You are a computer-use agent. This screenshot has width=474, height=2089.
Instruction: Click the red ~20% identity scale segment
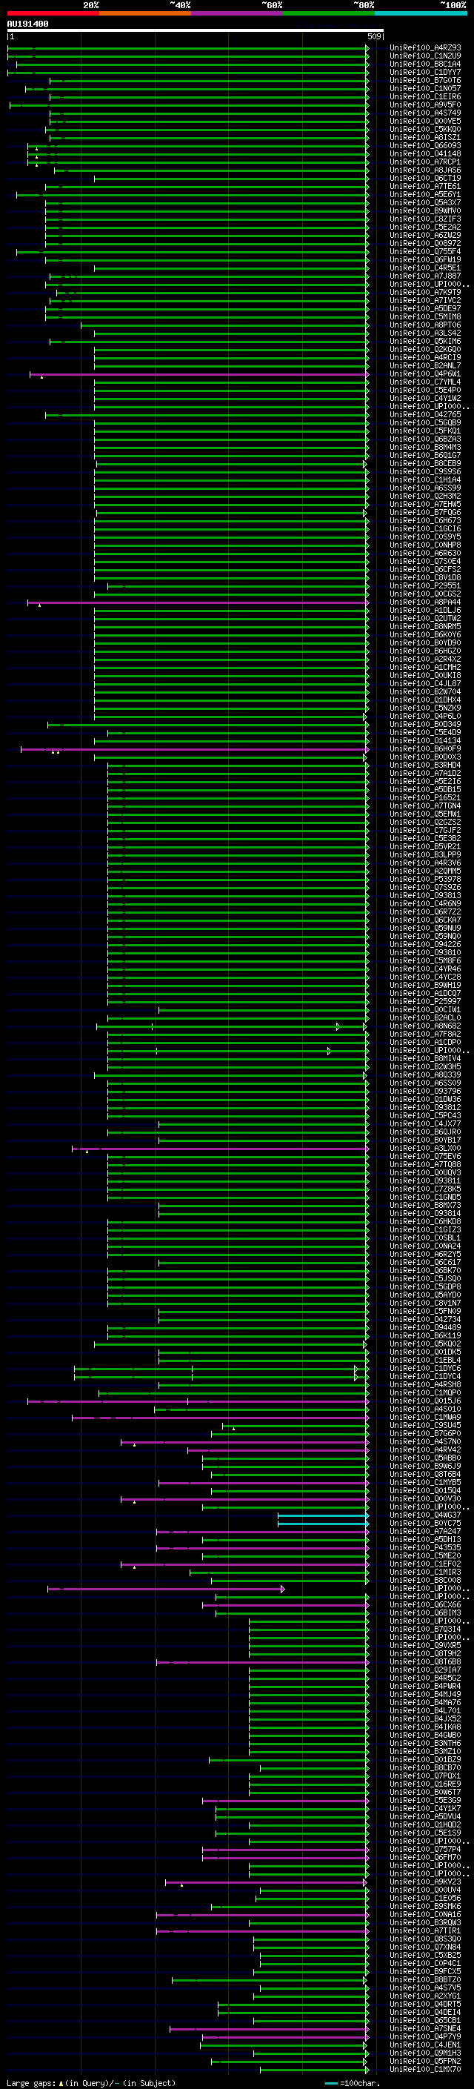click(x=53, y=13)
